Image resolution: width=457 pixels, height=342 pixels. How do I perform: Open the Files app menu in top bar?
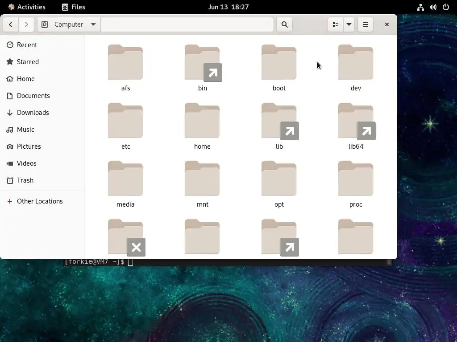74,7
